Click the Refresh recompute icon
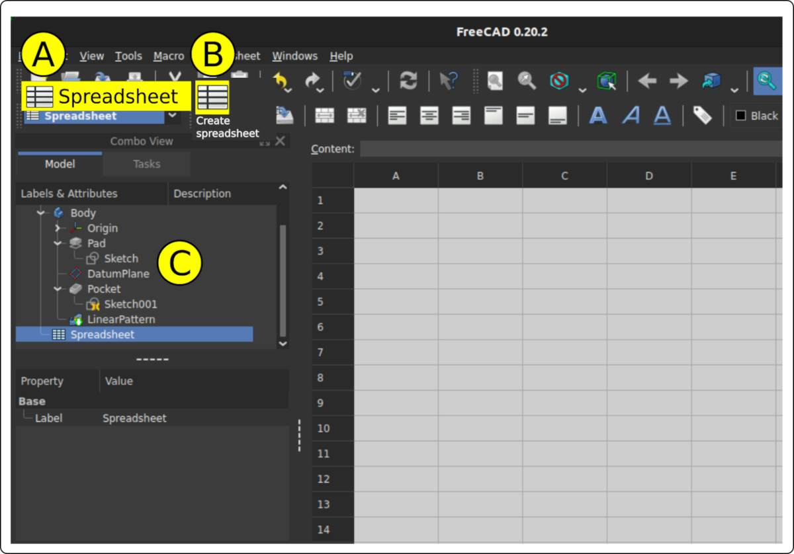The height and width of the screenshot is (554, 794). coord(408,81)
